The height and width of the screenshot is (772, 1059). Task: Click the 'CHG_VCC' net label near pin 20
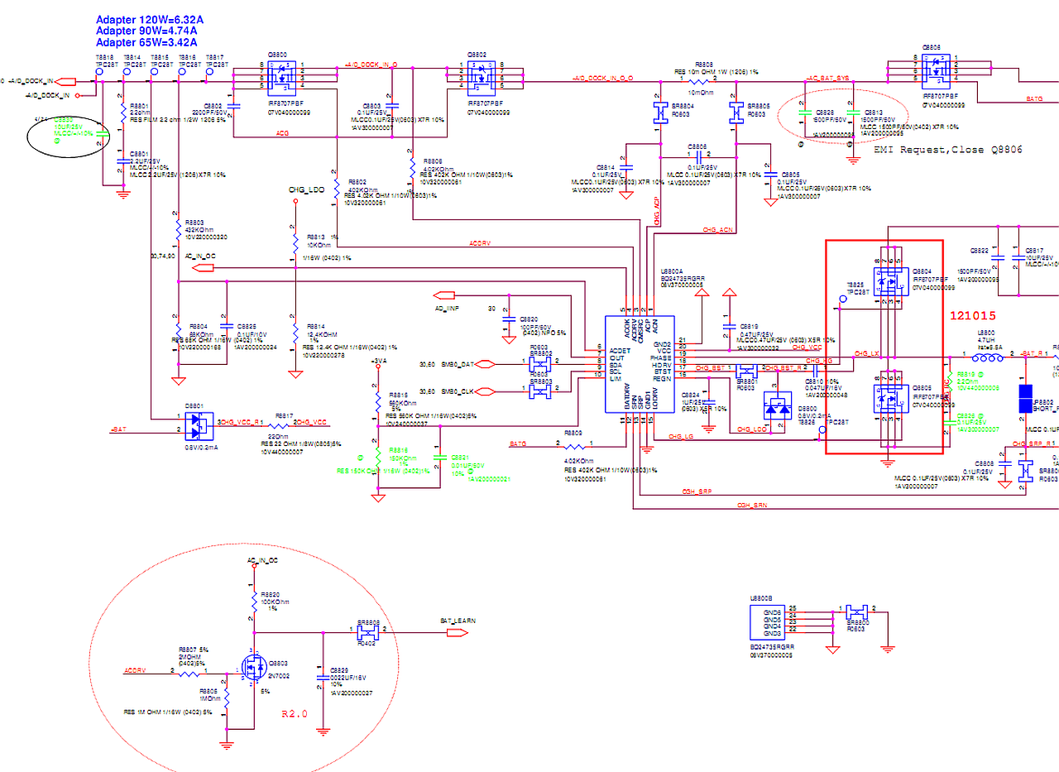tap(807, 348)
